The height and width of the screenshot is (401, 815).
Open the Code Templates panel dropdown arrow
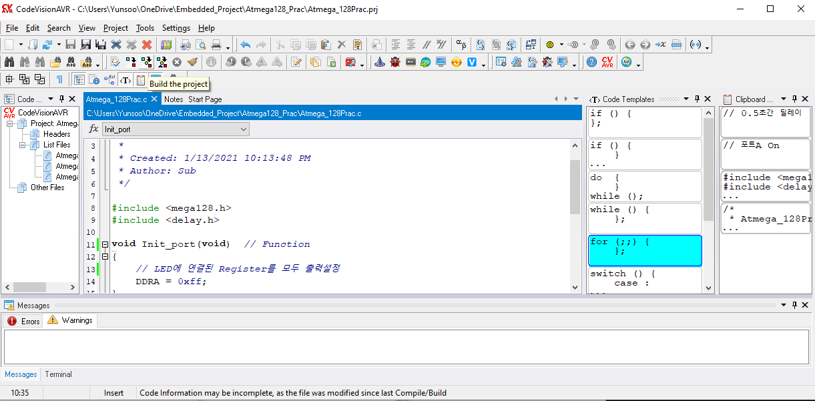tap(687, 99)
